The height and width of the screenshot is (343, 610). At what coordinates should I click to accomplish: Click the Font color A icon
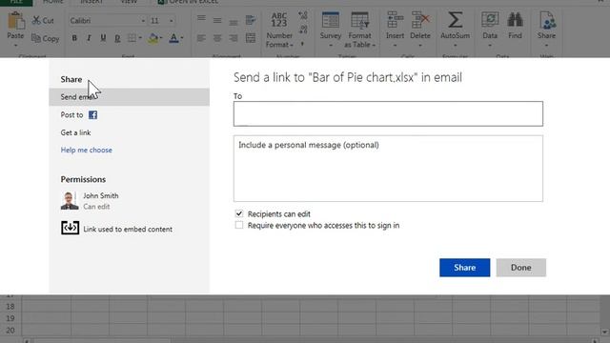click(173, 38)
